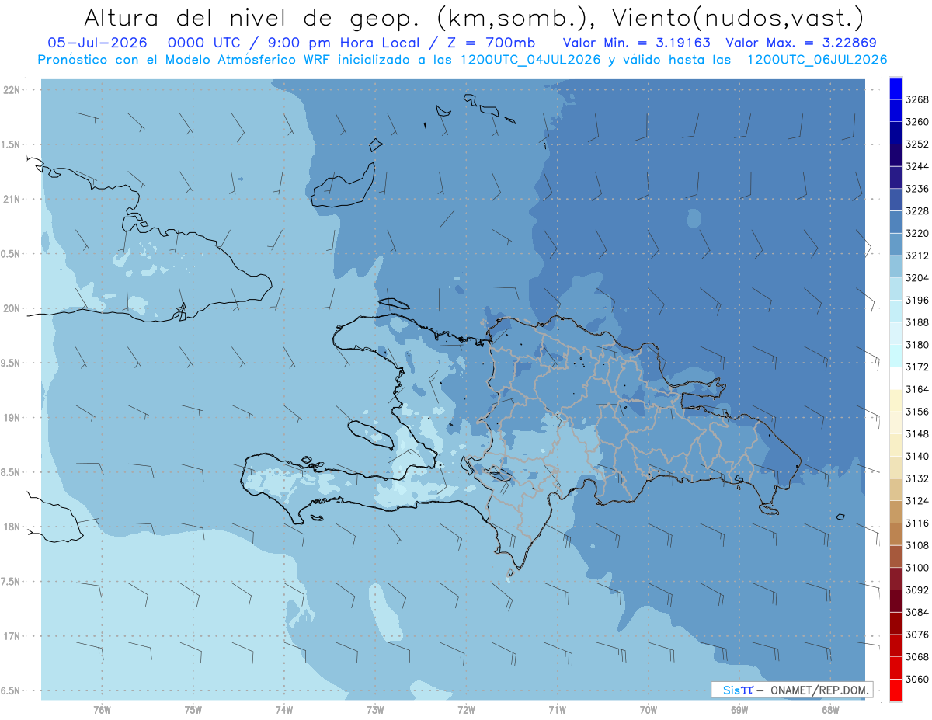Click legend value 3188
The width and height of the screenshot is (932, 720).
(917, 322)
